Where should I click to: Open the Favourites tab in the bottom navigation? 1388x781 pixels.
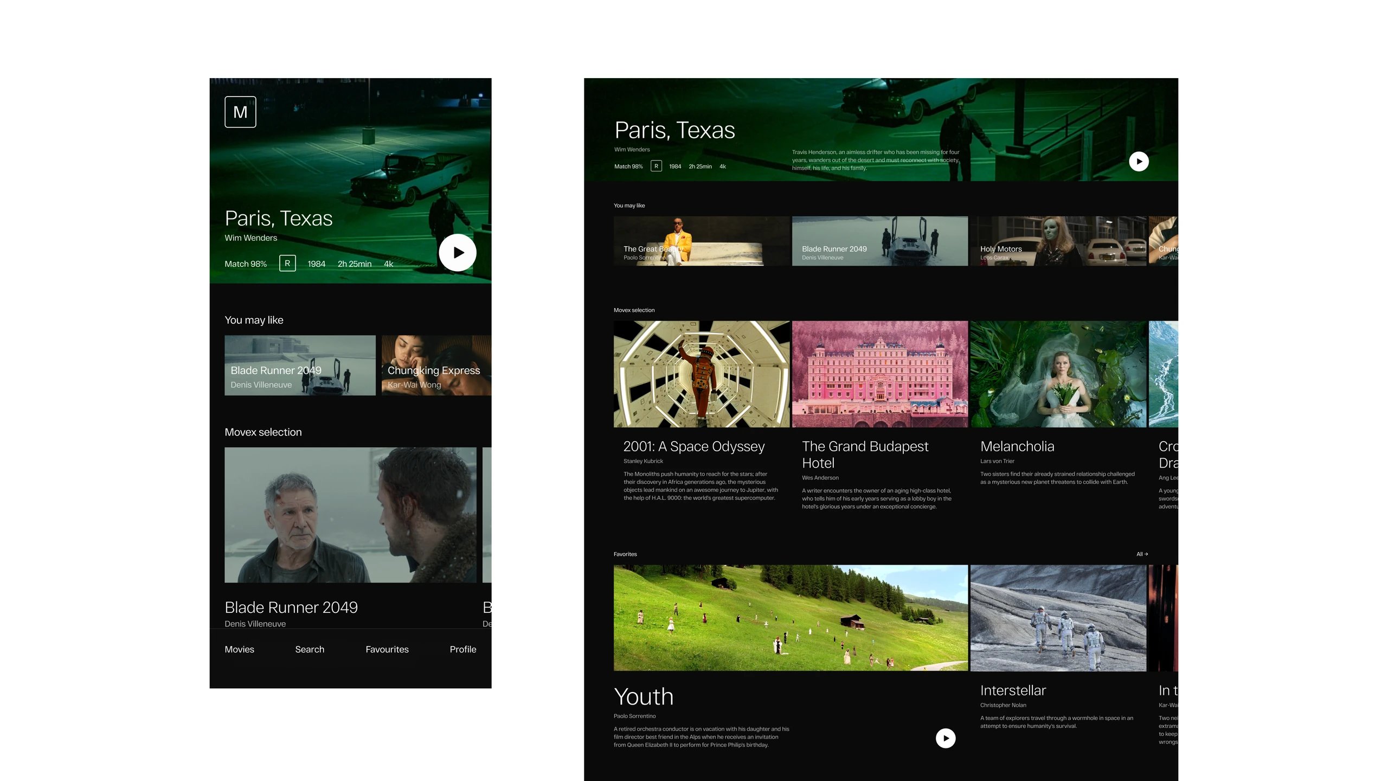(387, 649)
